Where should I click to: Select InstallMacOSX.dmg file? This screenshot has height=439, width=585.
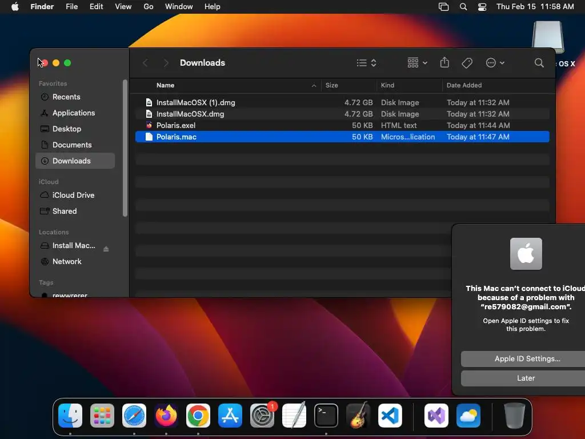(x=342, y=114)
